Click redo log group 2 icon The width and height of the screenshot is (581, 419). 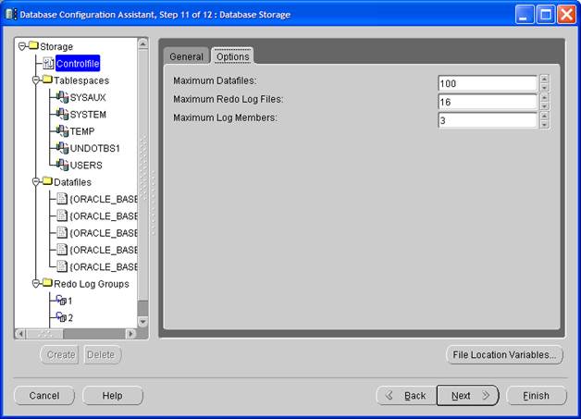(61, 317)
